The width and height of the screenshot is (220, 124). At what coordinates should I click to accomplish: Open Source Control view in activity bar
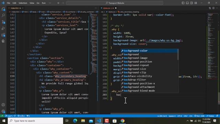[3, 22]
